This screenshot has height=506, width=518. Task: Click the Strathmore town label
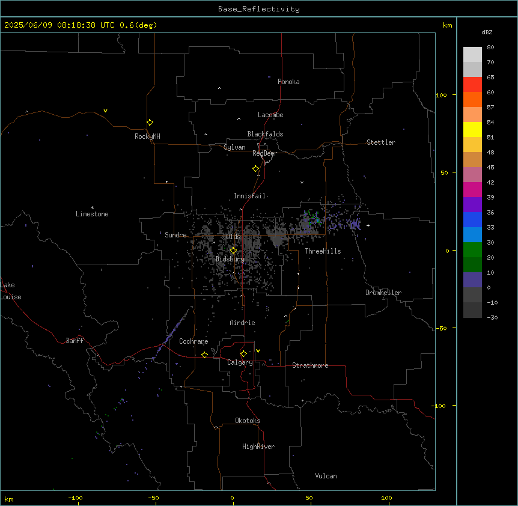310,365
